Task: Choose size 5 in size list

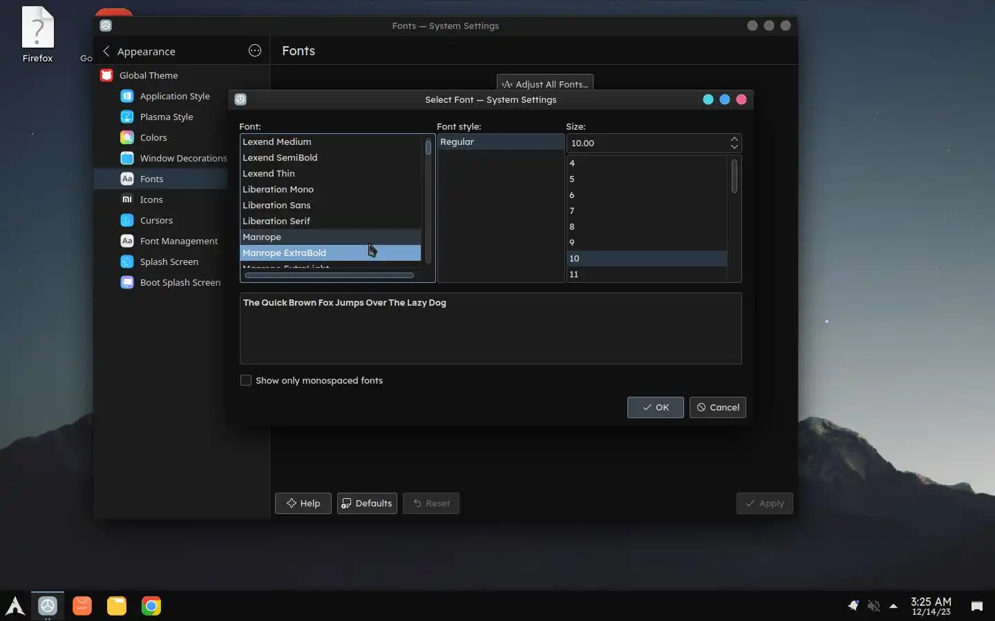Action: point(647,179)
